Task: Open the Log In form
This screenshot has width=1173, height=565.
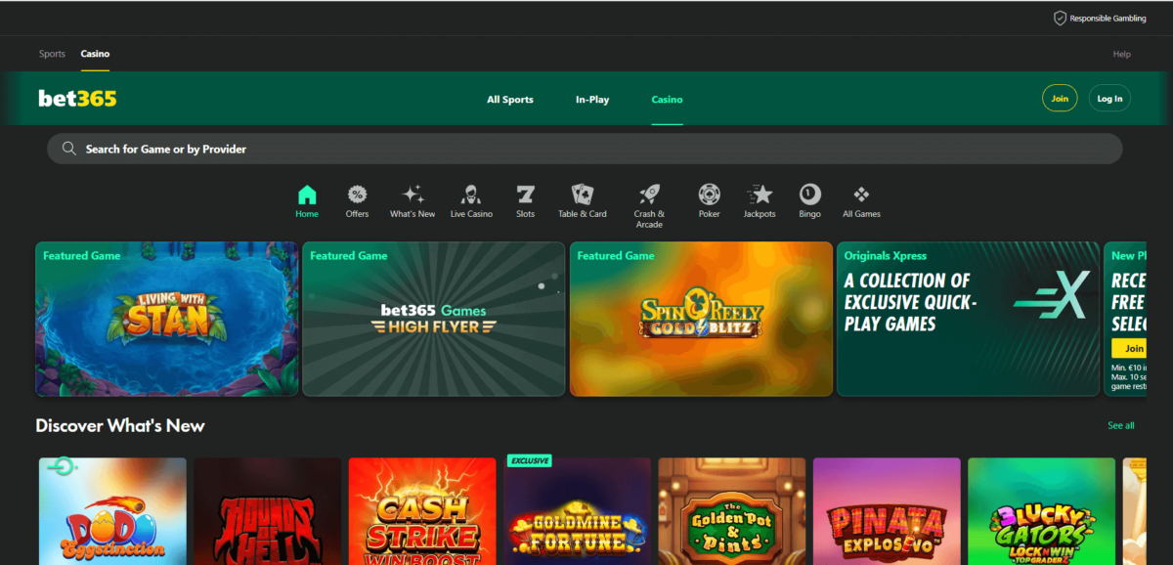Action: 1109,98
